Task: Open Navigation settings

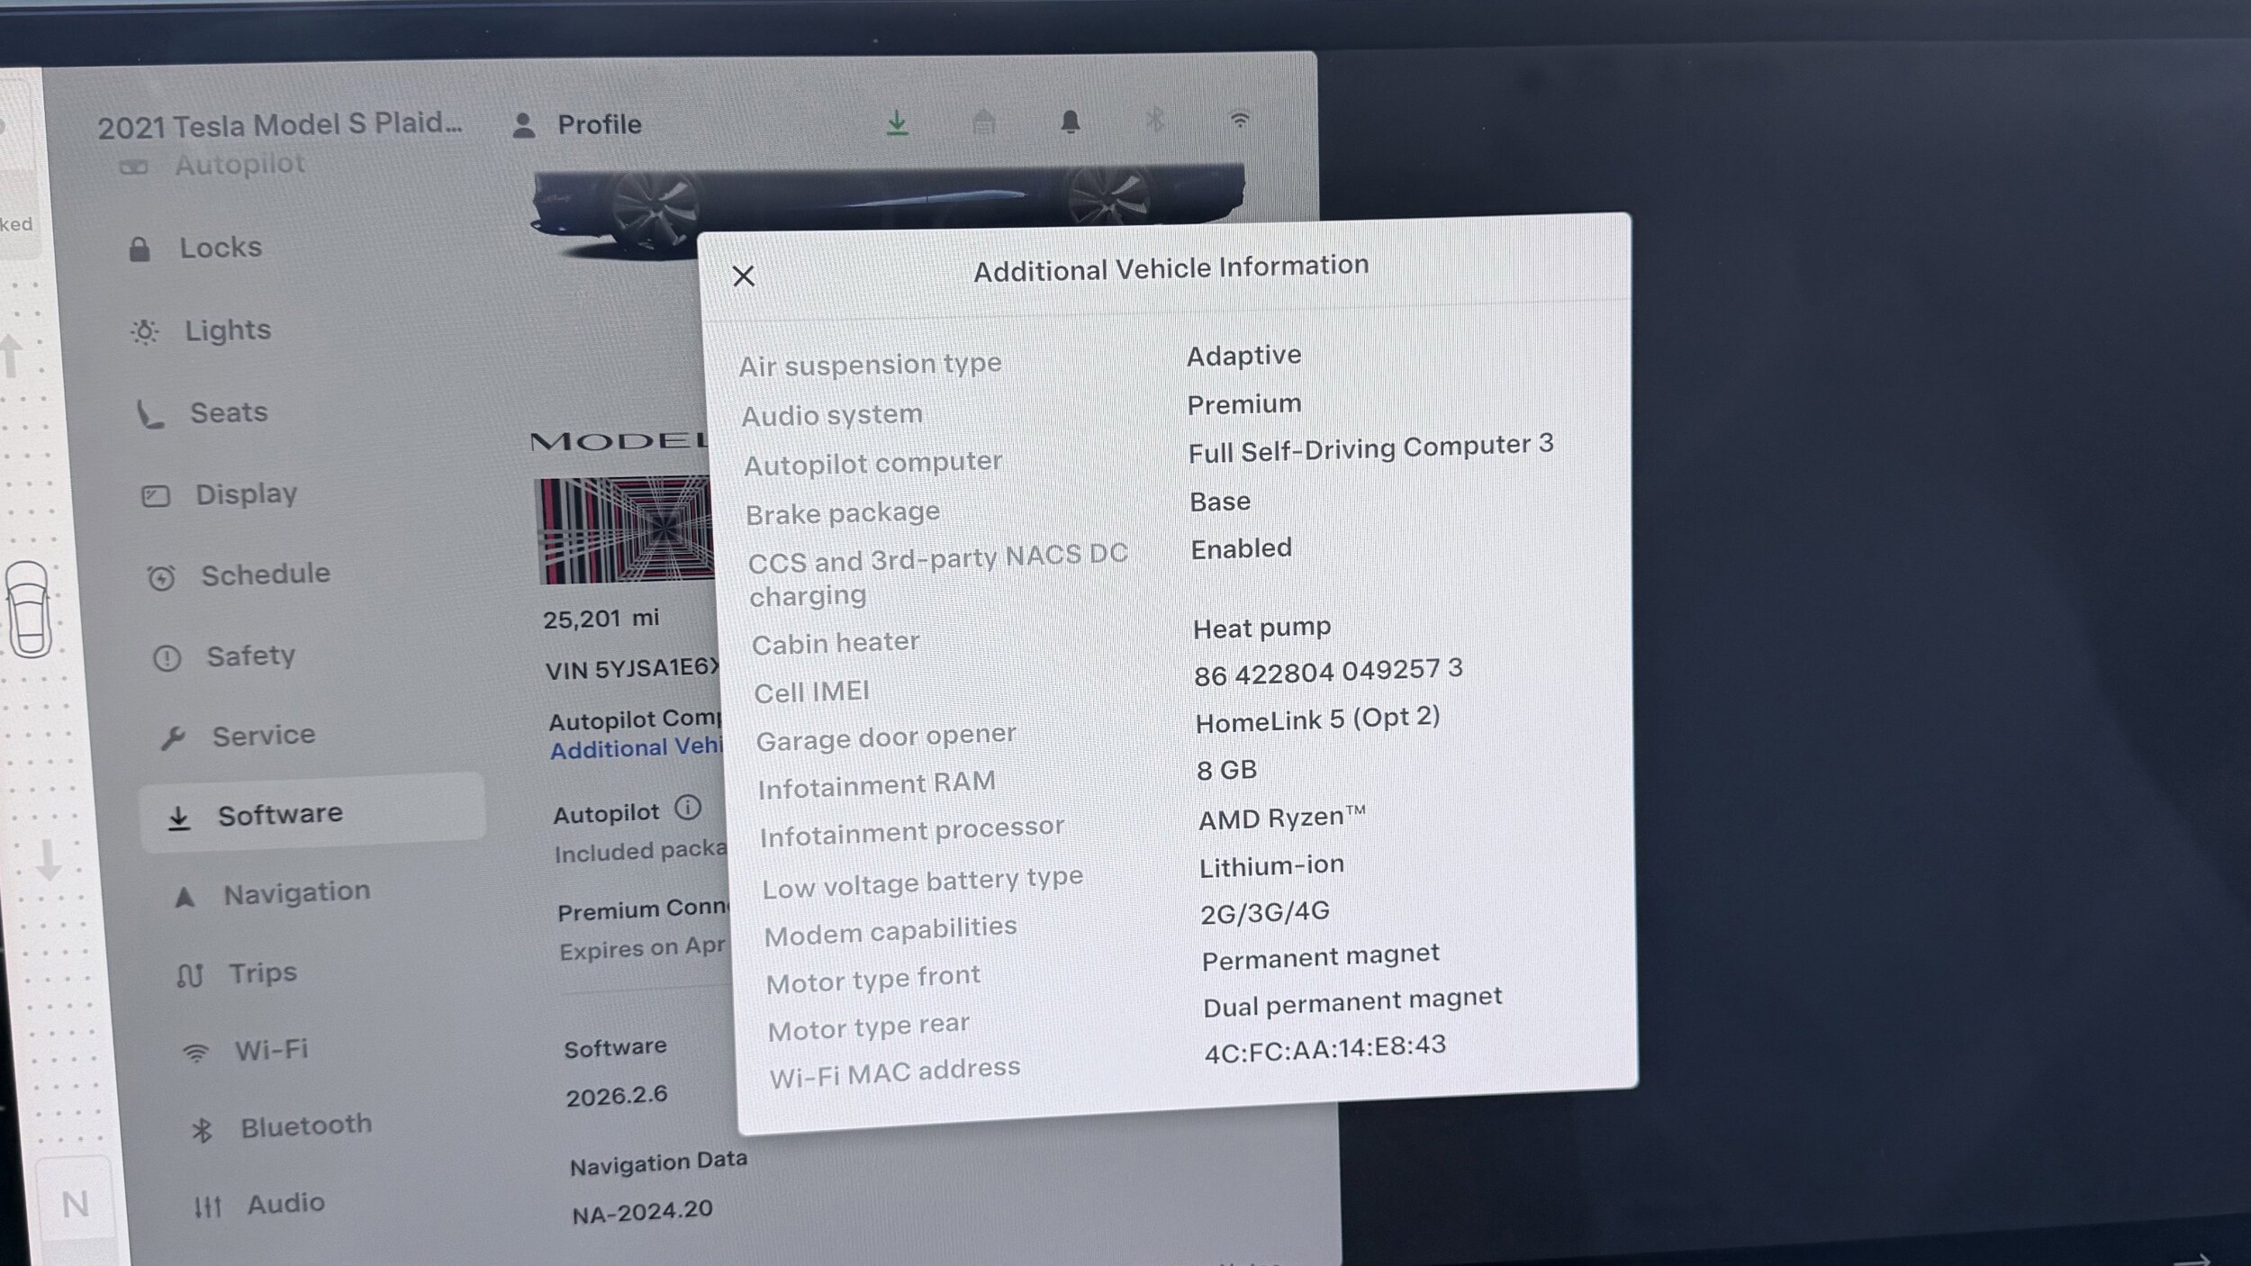Action: (x=296, y=893)
